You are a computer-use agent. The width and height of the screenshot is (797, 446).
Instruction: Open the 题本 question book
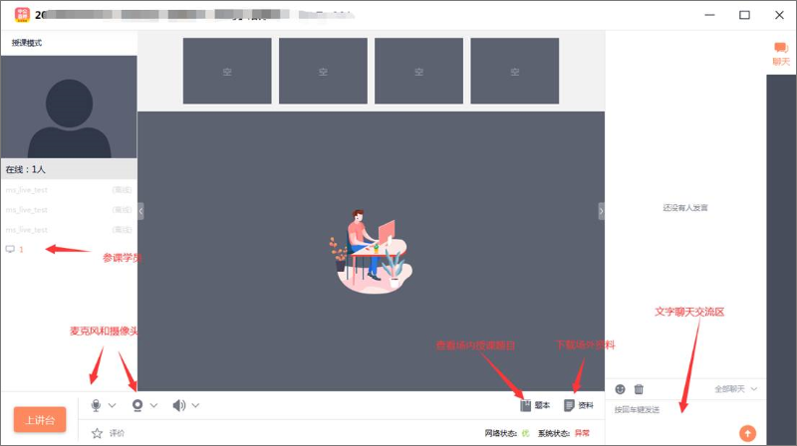click(x=535, y=405)
